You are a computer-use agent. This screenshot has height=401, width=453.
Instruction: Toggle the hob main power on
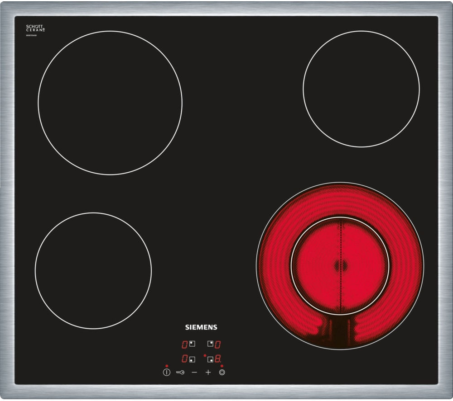coord(166,372)
